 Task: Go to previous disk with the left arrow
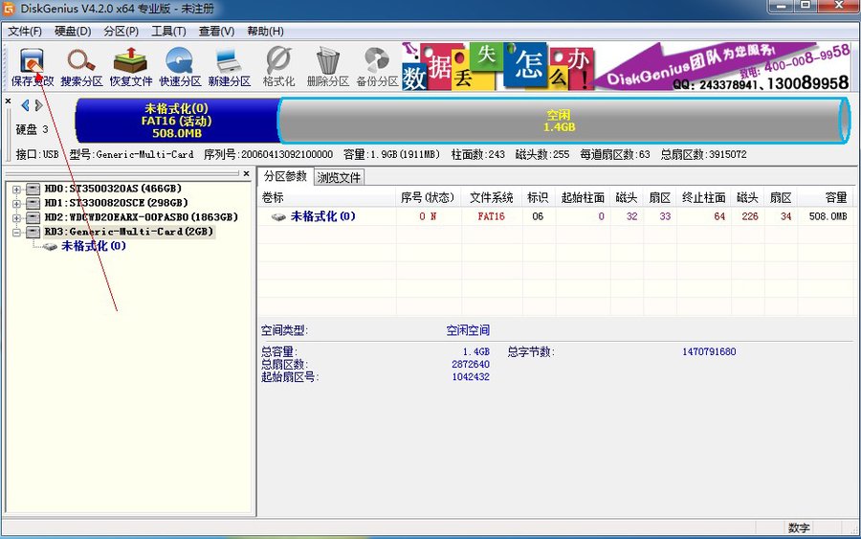25,105
